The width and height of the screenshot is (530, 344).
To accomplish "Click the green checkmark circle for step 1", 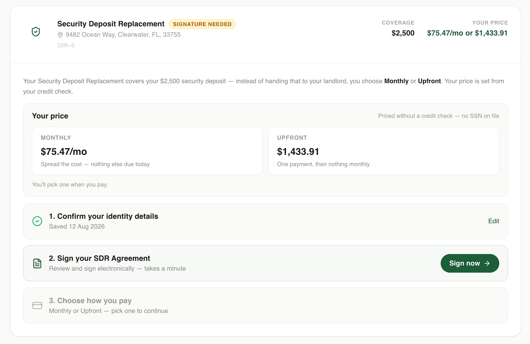I will 37,221.
